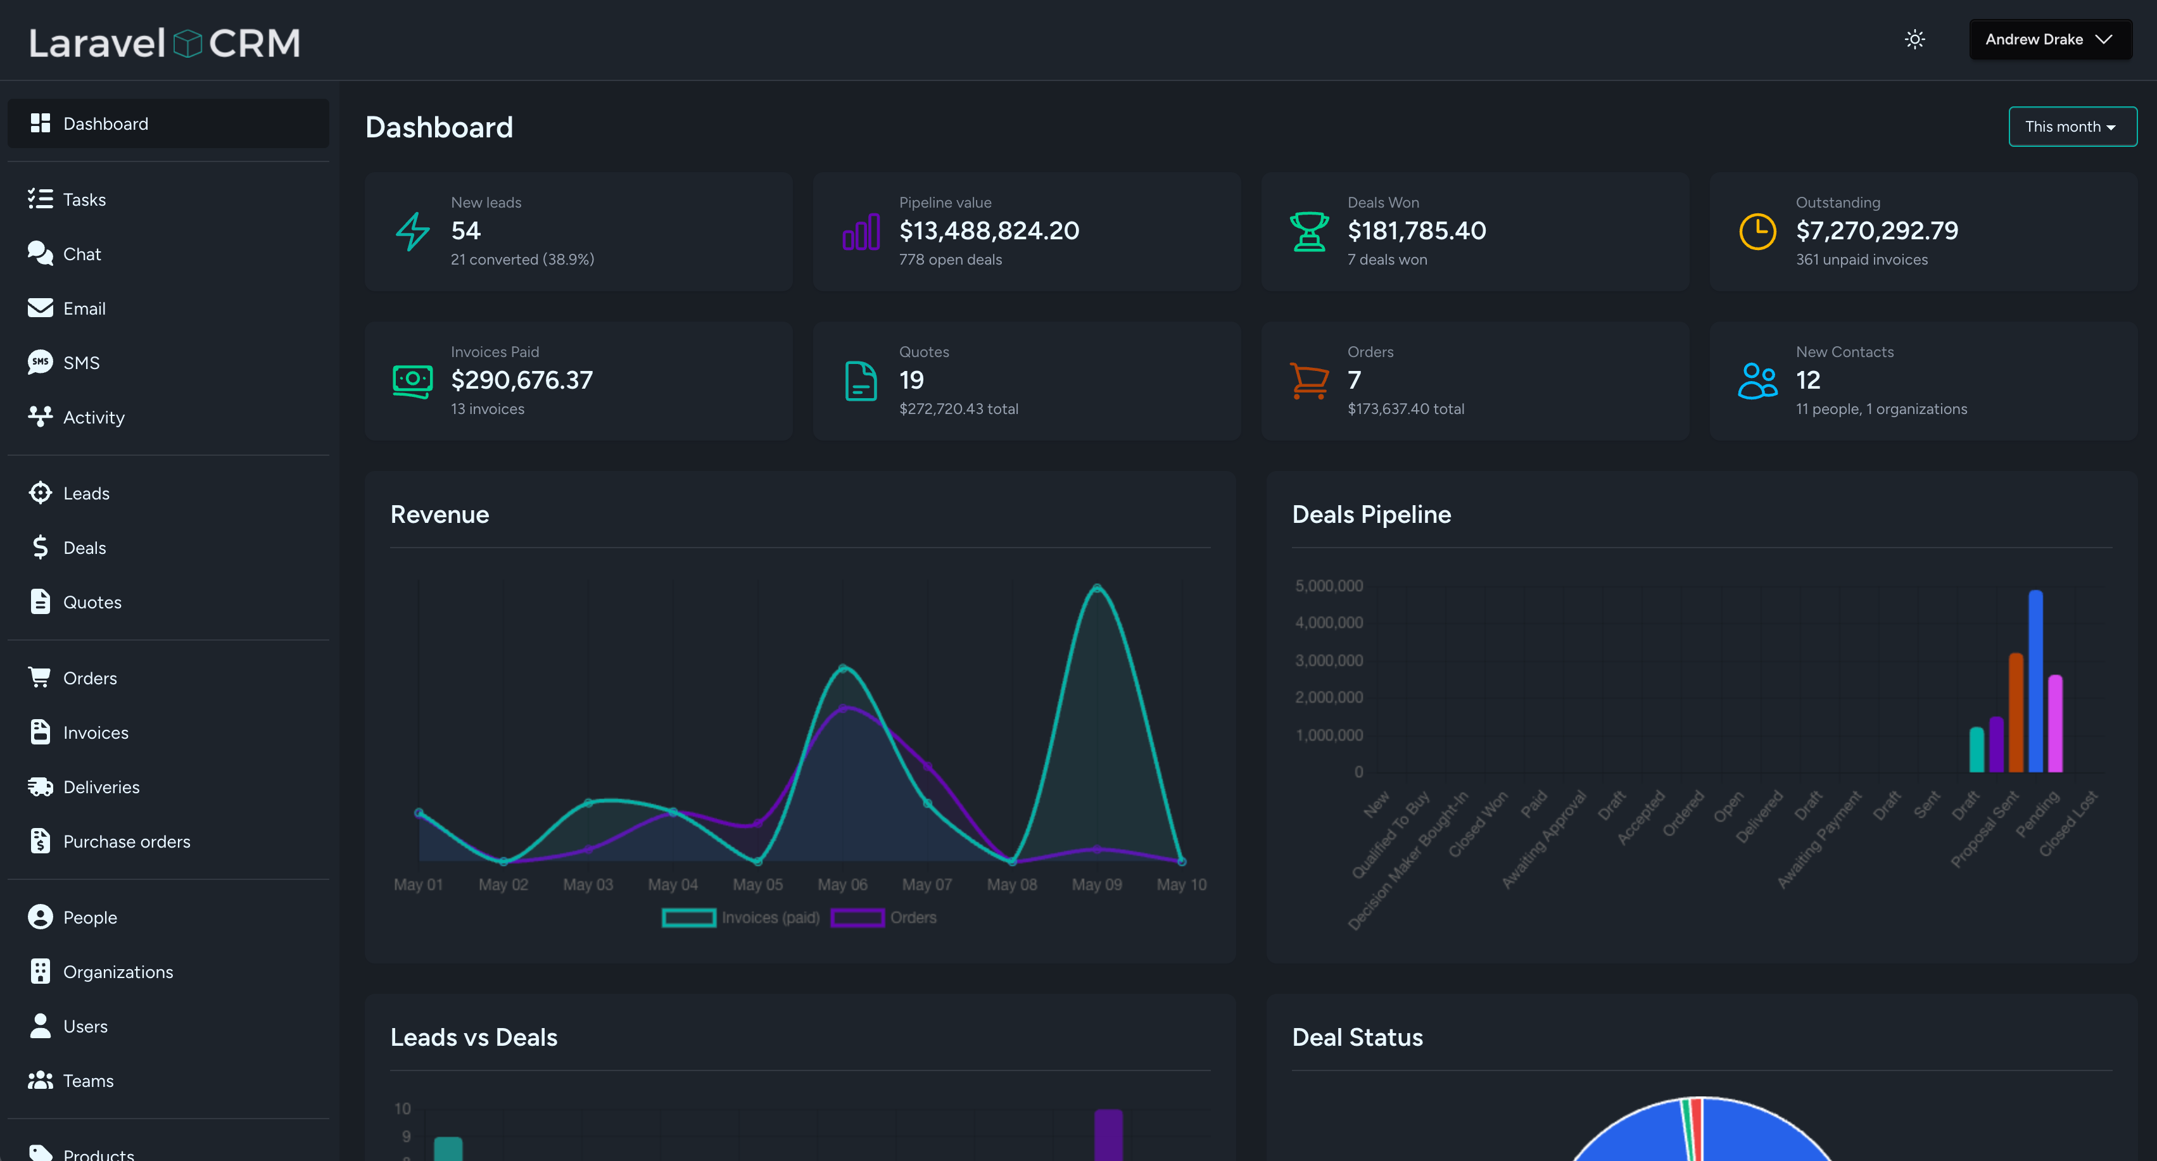Click '11 people, 1 organizations' text
2157x1161 pixels.
(x=1882, y=408)
